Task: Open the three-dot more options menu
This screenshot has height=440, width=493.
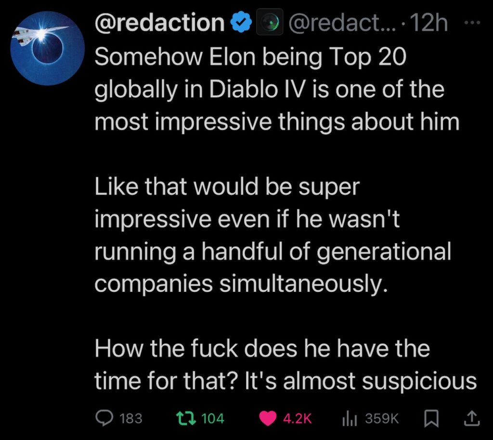Action: point(474,23)
